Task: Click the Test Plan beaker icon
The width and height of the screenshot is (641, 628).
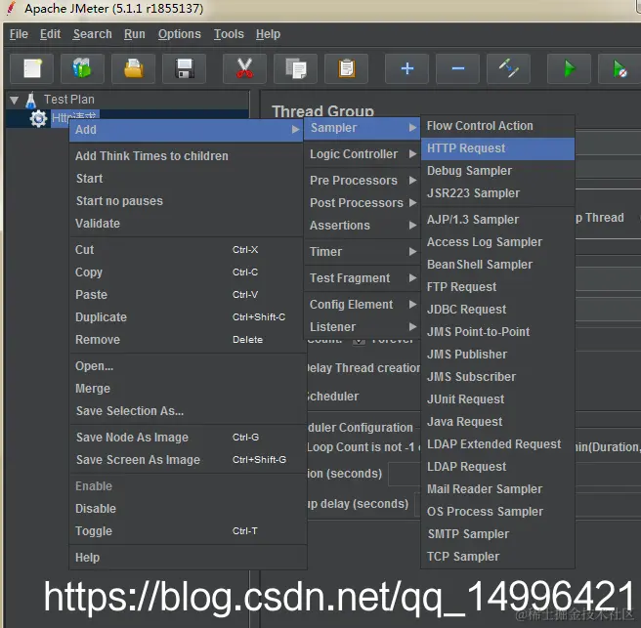Action: coord(30,100)
